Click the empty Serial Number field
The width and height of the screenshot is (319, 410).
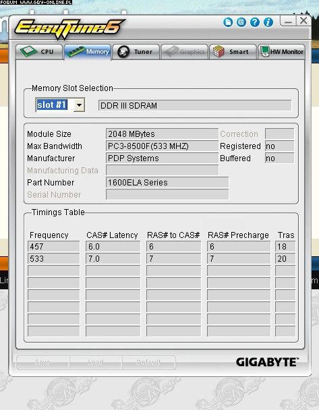click(167, 194)
